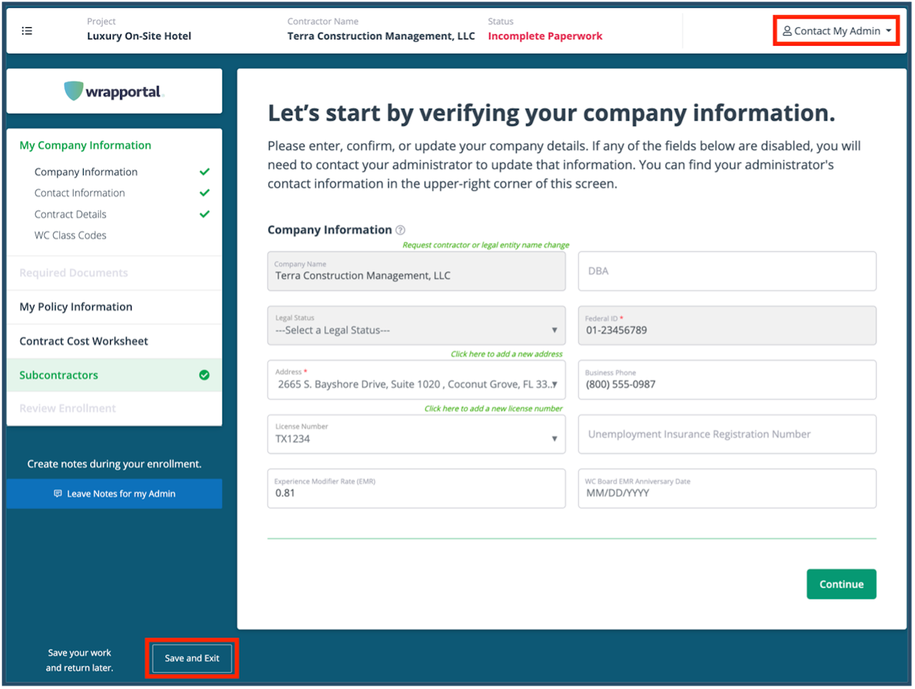
Task: Click the hamburger list menu icon
Action: pyautogui.click(x=27, y=31)
